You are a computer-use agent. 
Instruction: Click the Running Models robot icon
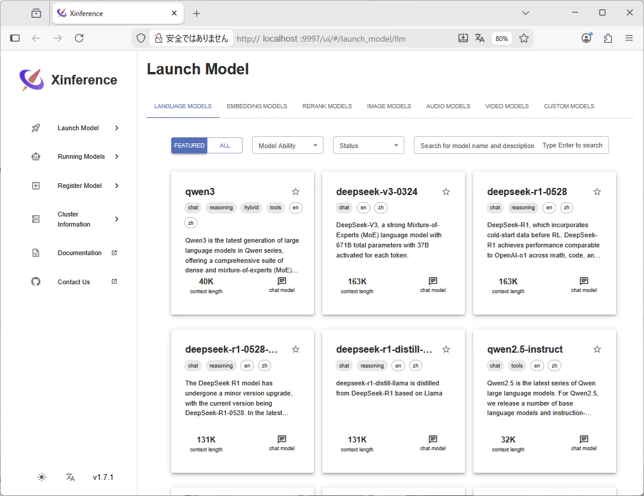(36, 156)
